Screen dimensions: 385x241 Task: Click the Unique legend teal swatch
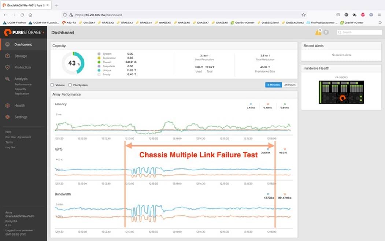[99, 70]
